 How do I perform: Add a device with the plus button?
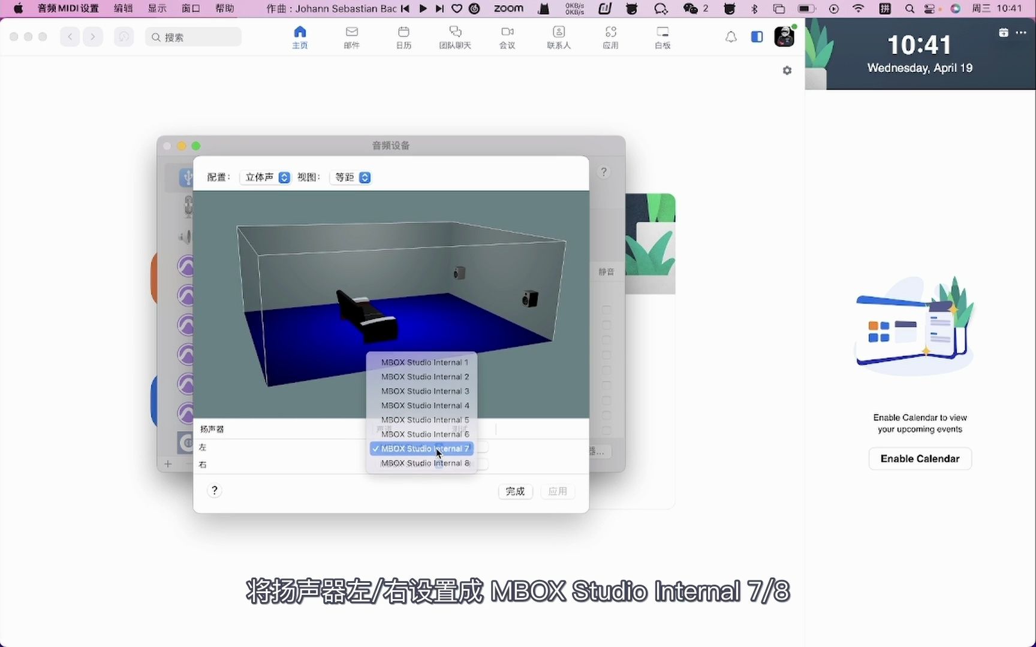pos(168,464)
